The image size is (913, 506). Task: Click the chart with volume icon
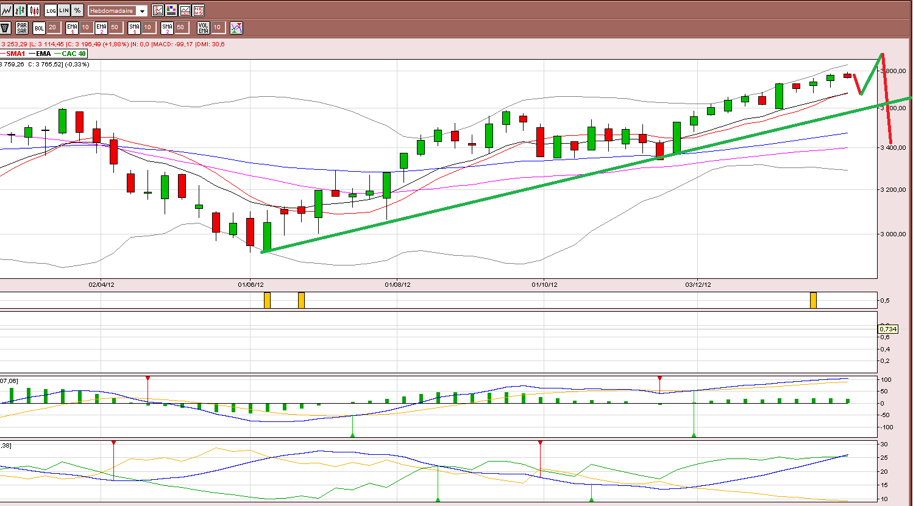point(185,10)
